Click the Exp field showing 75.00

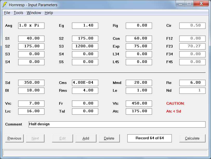[x=139, y=47]
